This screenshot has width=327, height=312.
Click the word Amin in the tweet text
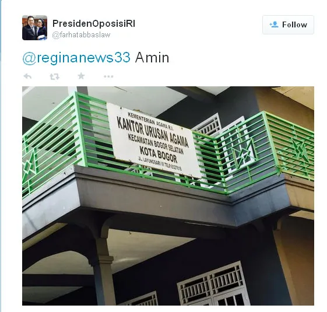pyautogui.click(x=152, y=58)
